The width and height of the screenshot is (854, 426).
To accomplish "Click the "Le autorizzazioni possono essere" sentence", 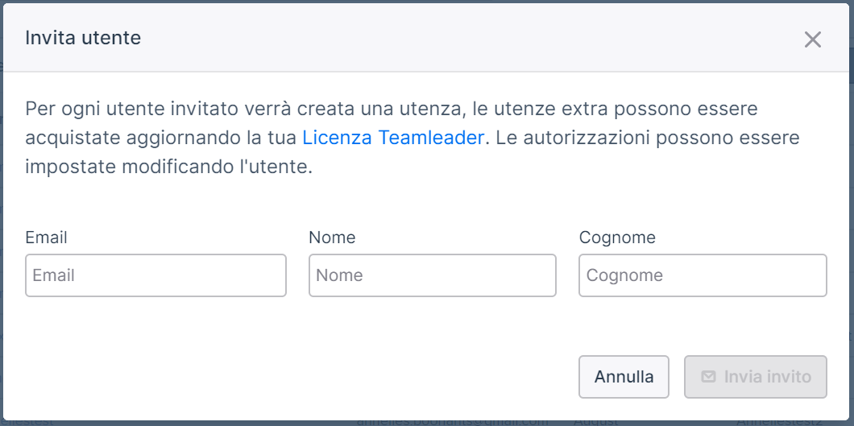I will point(645,138).
